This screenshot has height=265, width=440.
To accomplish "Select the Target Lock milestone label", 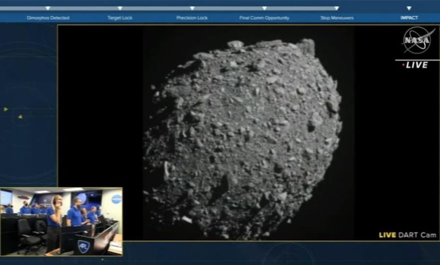I will coord(120,18).
